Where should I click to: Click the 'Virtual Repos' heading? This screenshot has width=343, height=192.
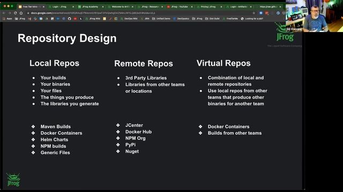point(223,63)
